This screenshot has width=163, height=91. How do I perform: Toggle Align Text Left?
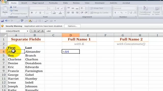(x=69, y=13)
